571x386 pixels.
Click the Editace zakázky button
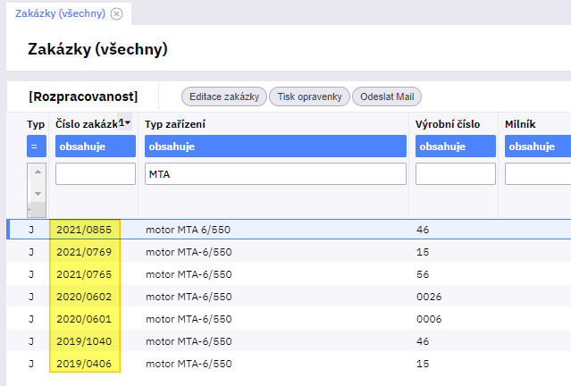tap(223, 96)
